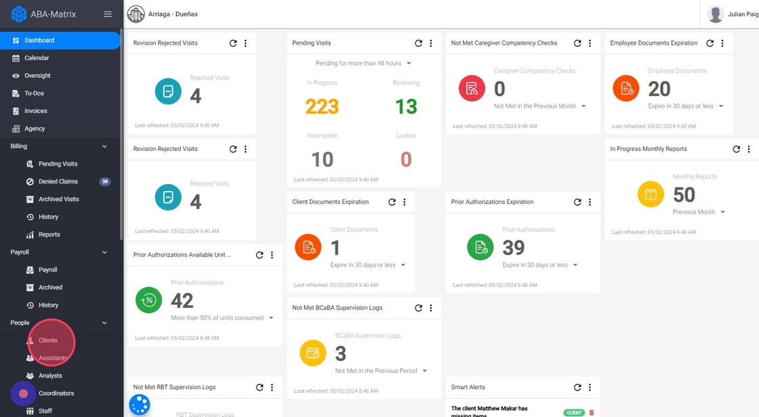Click the Incomplete count 10
759x417 pixels.
click(322, 160)
